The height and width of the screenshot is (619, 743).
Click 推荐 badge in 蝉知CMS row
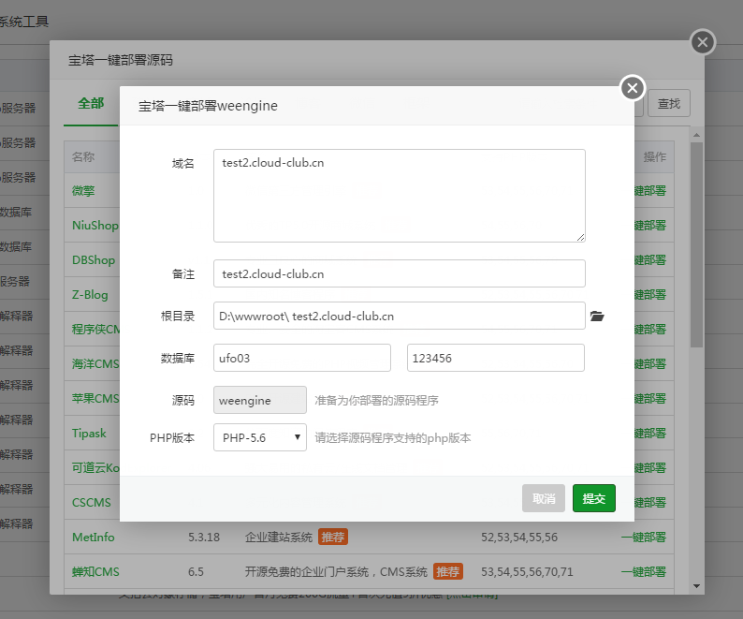(x=448, y=571)
